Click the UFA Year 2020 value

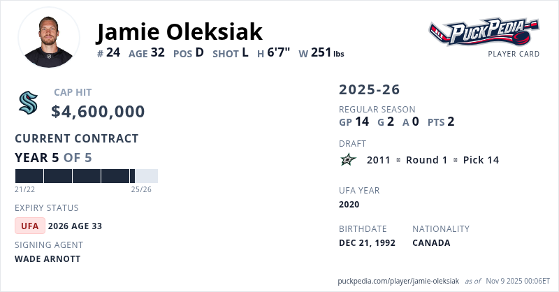349,205
